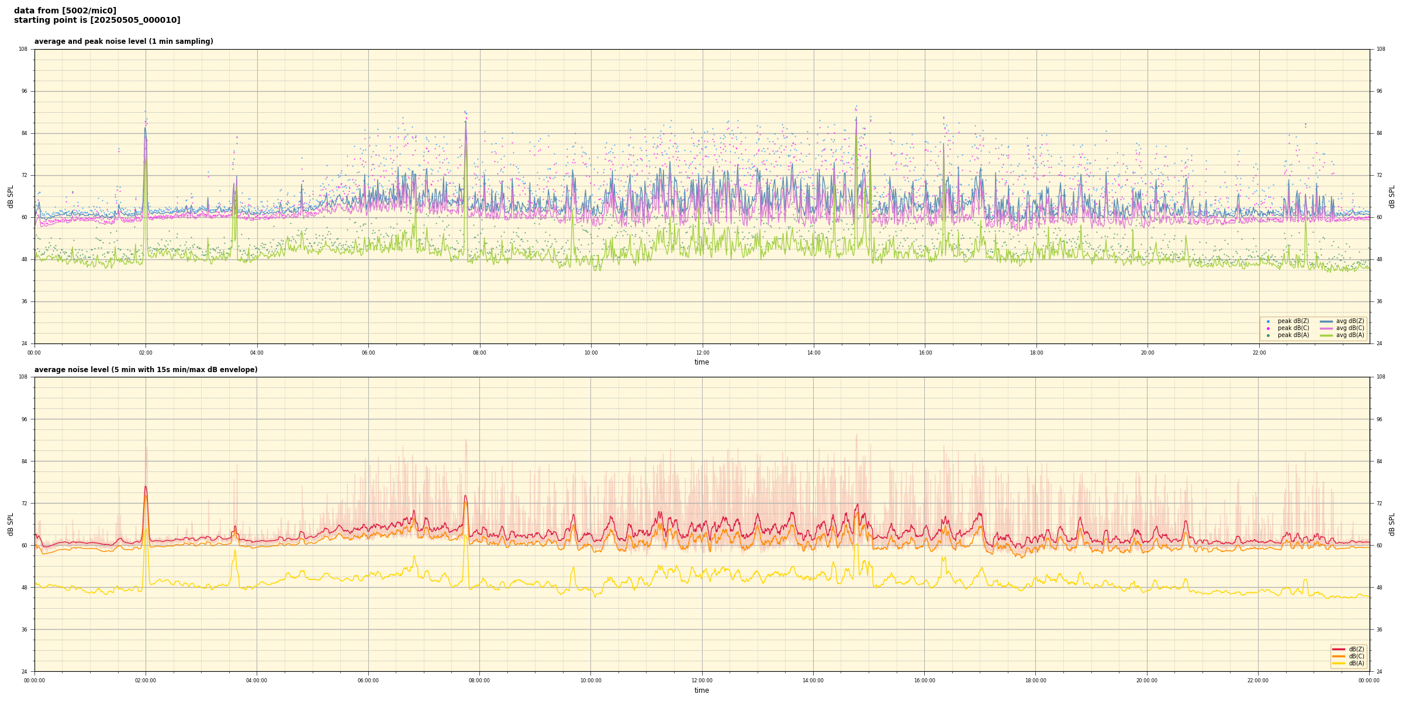Viewport: 1403px width, 701px height.
Task: Click the peak dB(Z) blue legend dot
Action: point(1268,321)
